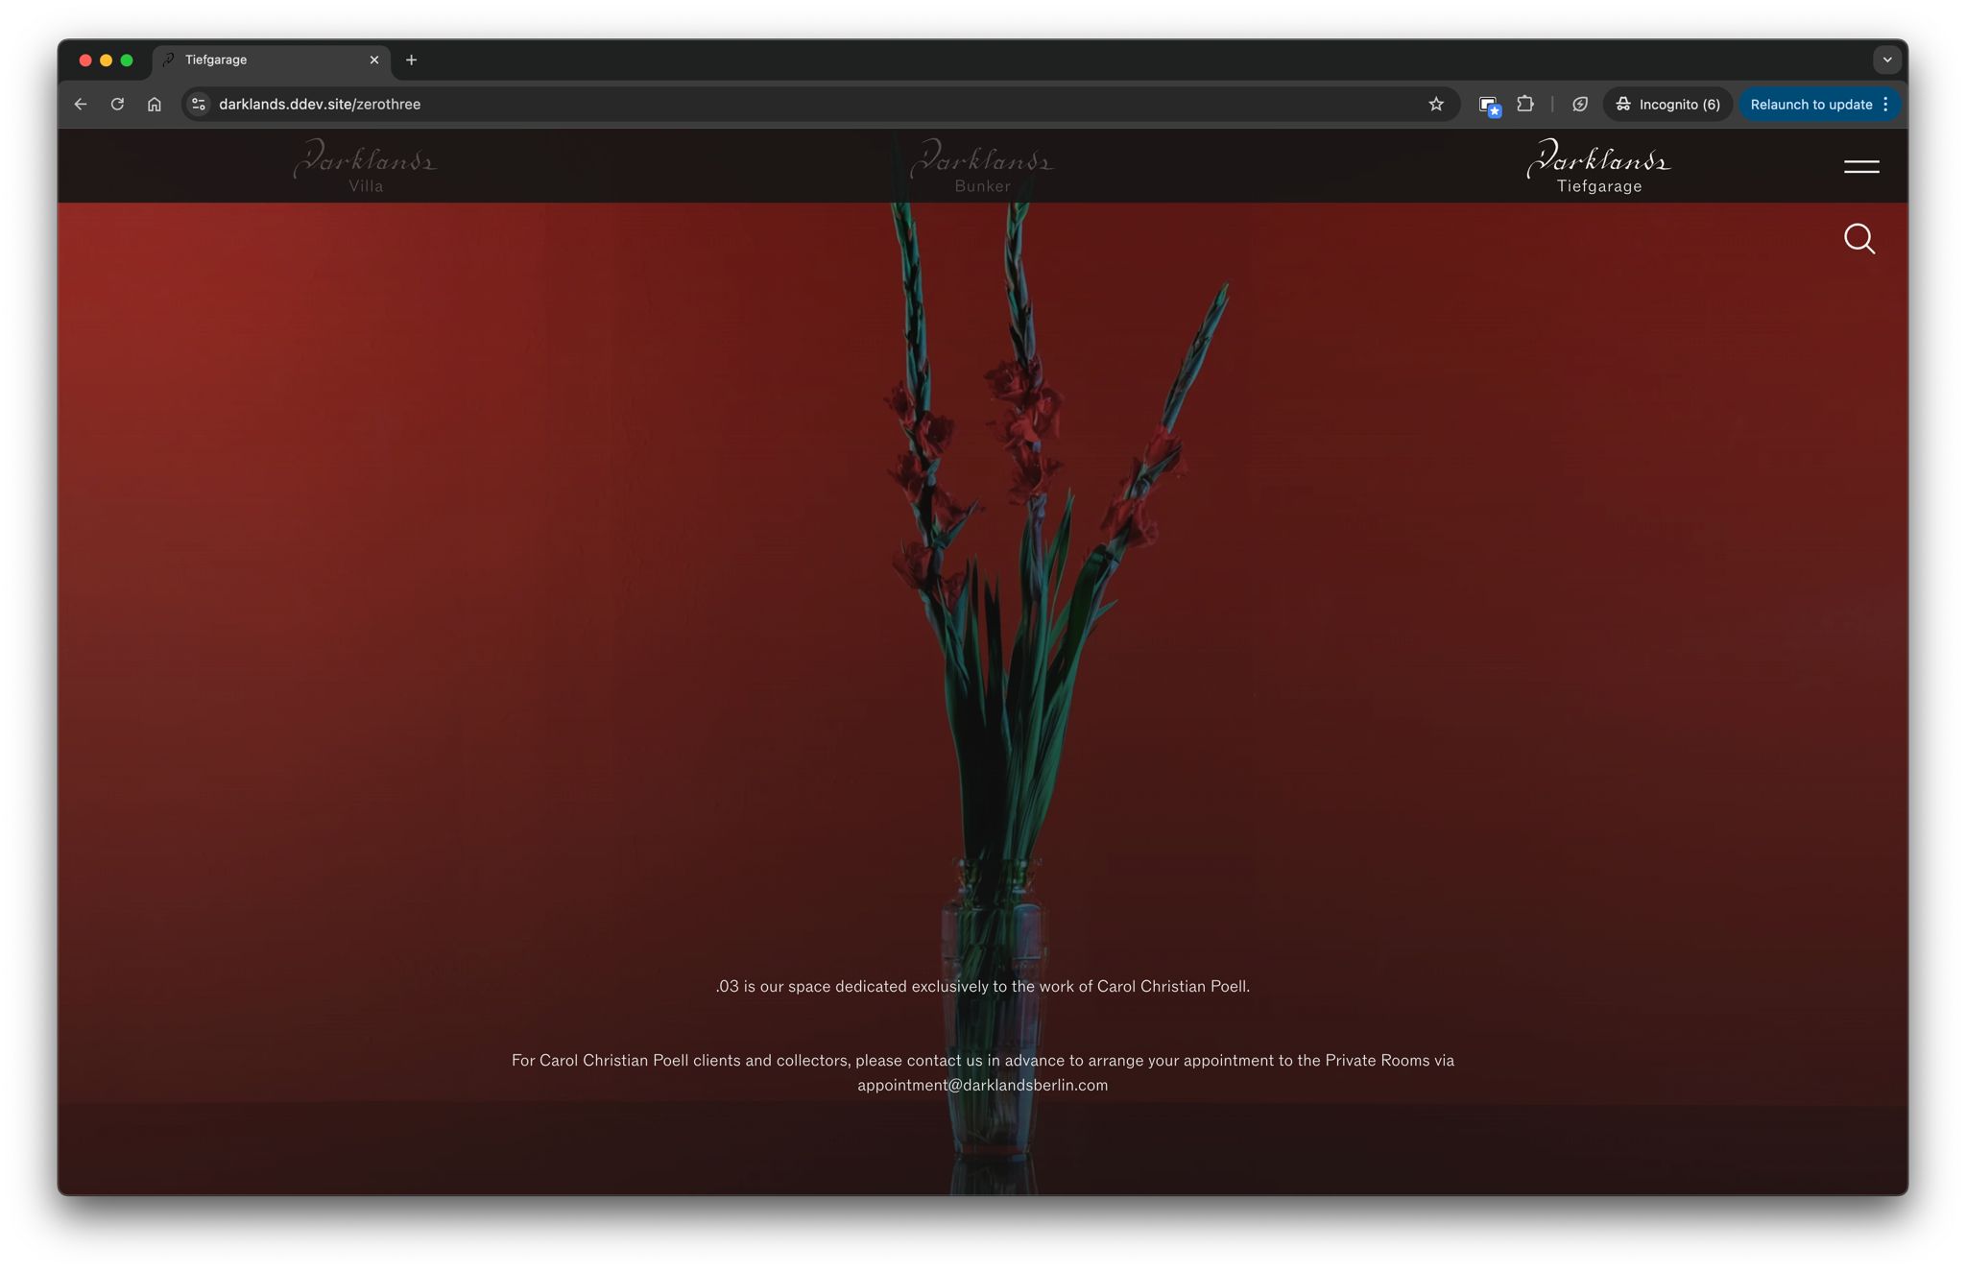
Task: Click the performance leaf icon in toolbar
Action: [1579, 104]
